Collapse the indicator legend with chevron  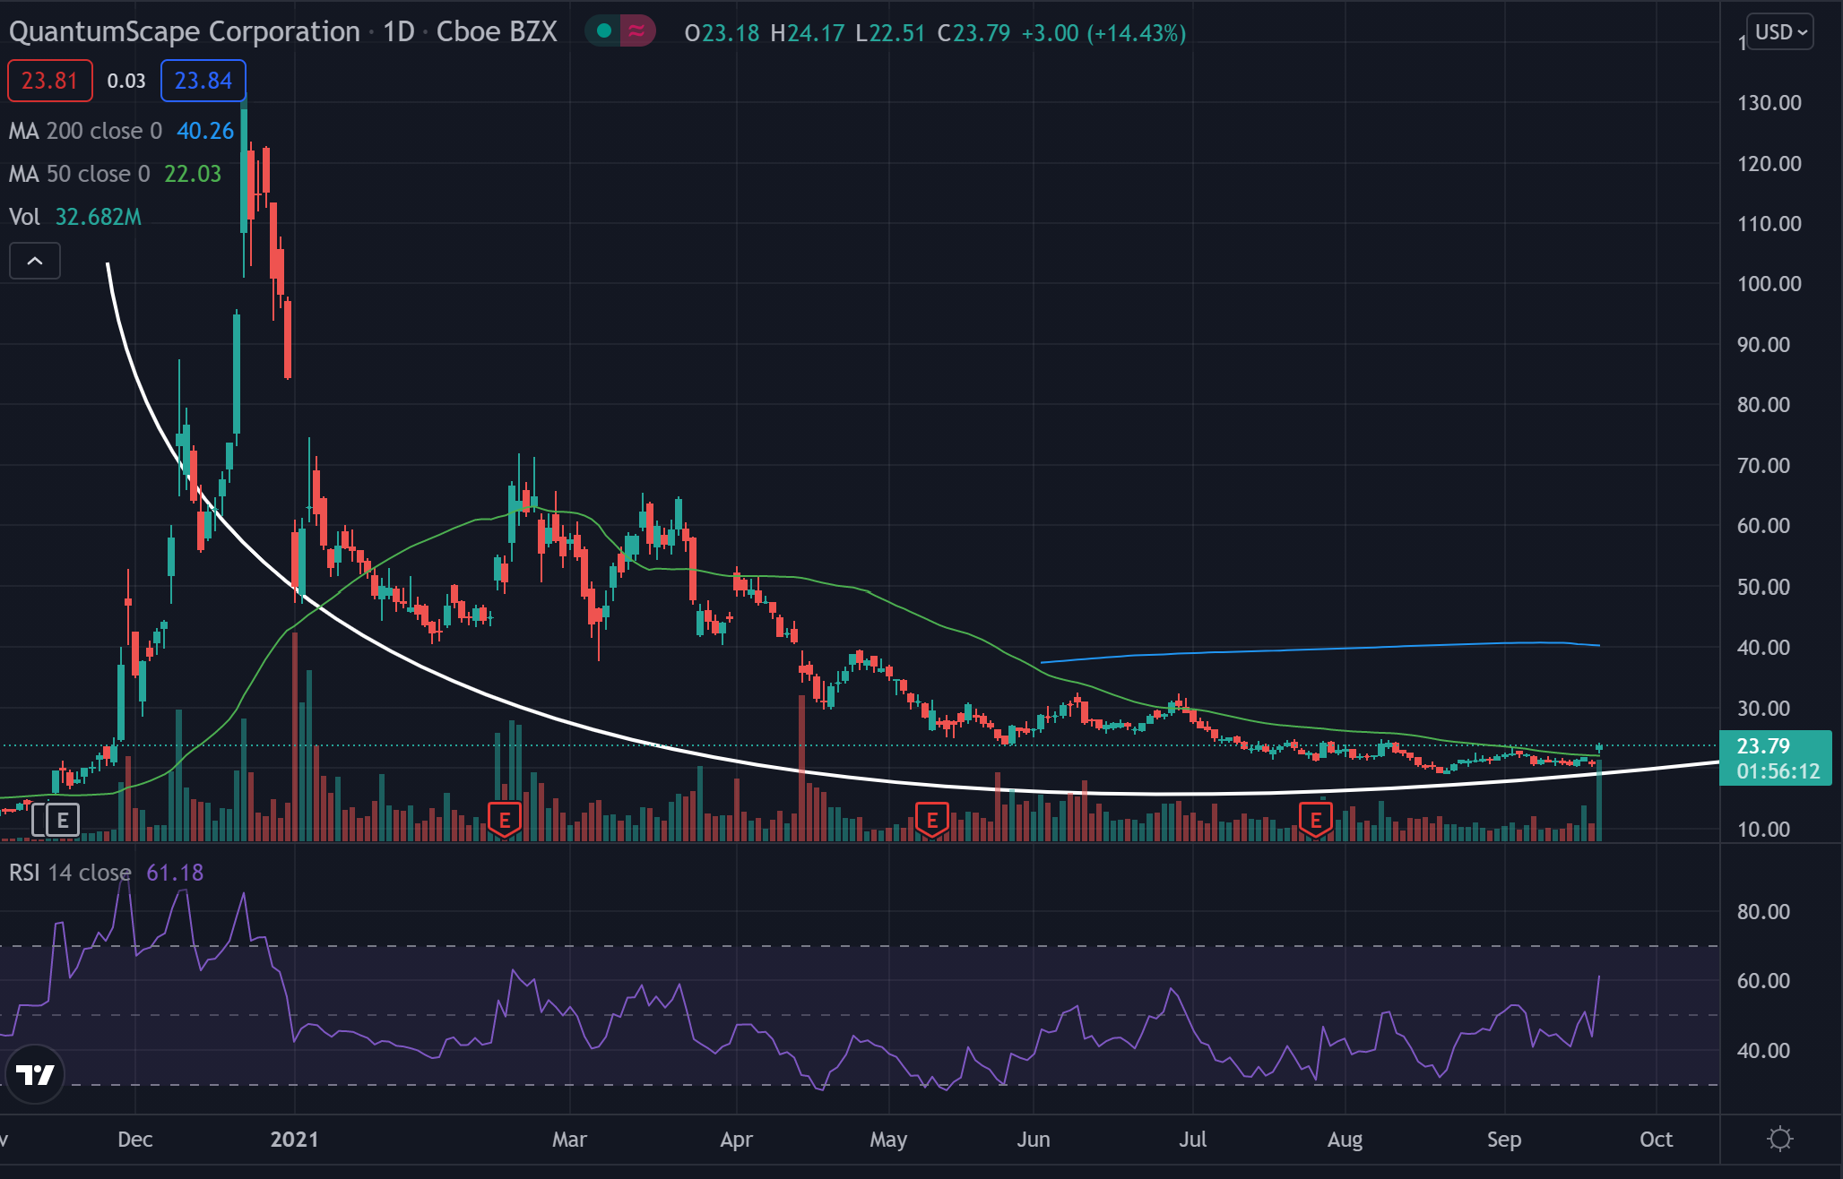(x=35, y=261)
